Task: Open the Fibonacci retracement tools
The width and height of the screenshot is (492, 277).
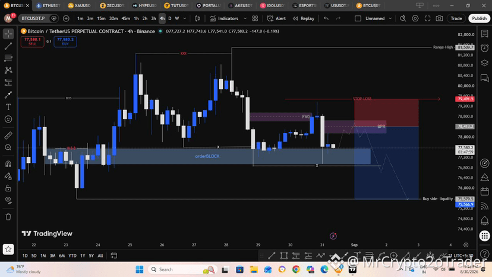Action: pos(8,58)
